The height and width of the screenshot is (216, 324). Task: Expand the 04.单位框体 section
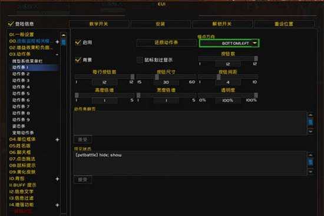[x=57, y=140]
